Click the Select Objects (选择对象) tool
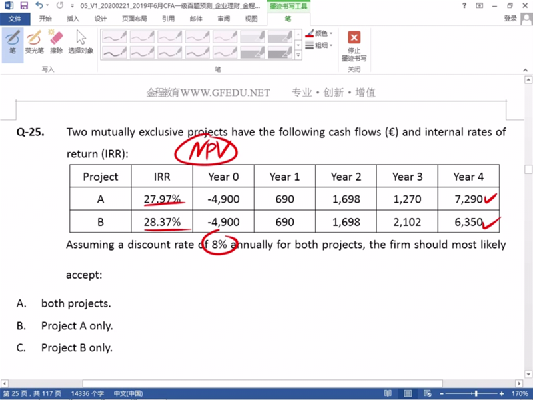Screen dimensions: 533x400 (x=81, y=41)
